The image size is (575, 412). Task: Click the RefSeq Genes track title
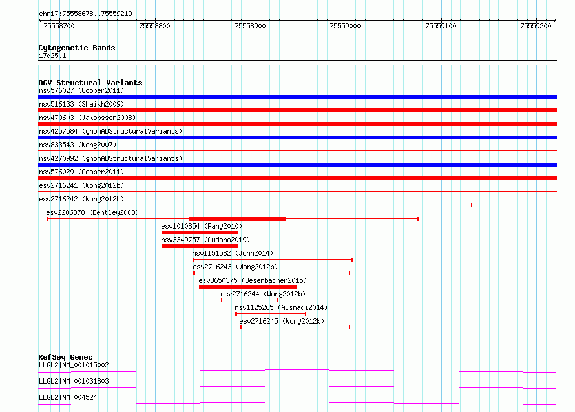click(x=65, y=357)
